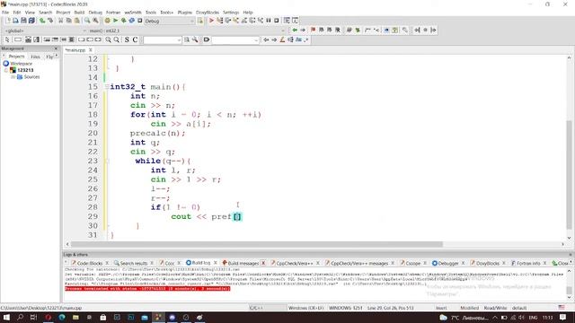The image size is (575, 323).
Task: Break the debugger with pause icon
Action: [269, 21]
